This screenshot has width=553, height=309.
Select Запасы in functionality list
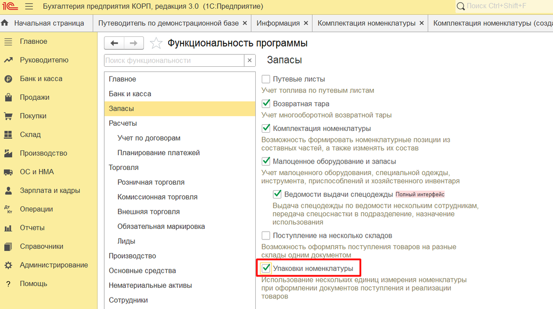click(x=180, y=109)
